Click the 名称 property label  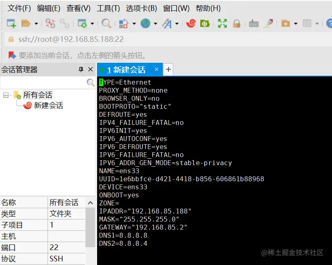point(8,203)
